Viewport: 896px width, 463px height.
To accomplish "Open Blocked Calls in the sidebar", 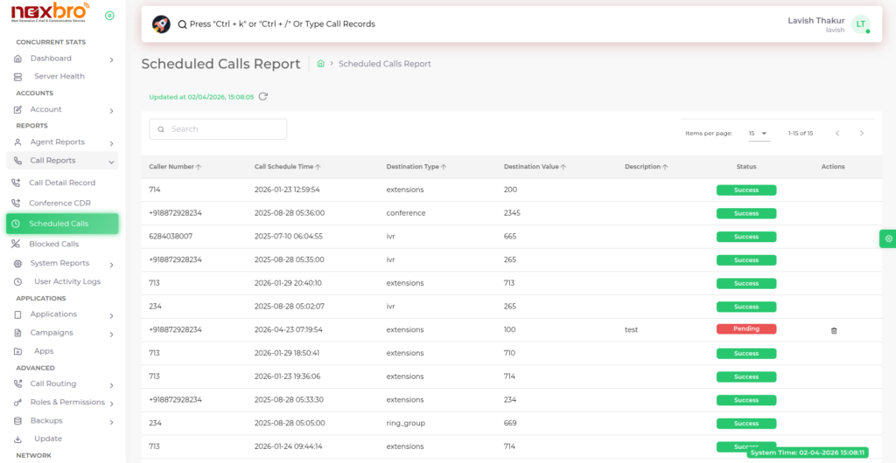I will (53, 244).
